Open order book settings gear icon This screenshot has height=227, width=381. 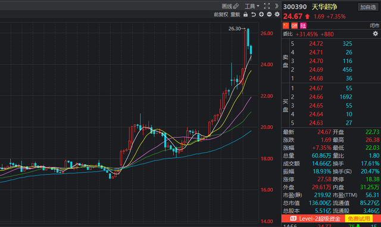(x=376, y=34)
